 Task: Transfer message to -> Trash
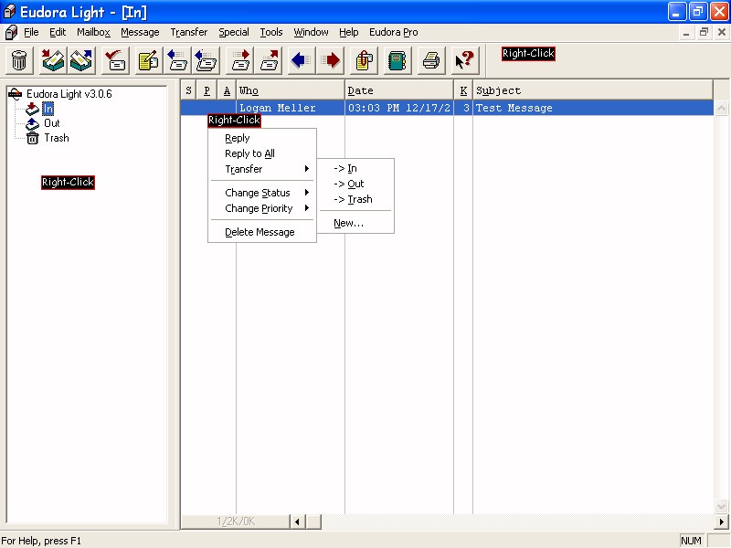(356, 199)
